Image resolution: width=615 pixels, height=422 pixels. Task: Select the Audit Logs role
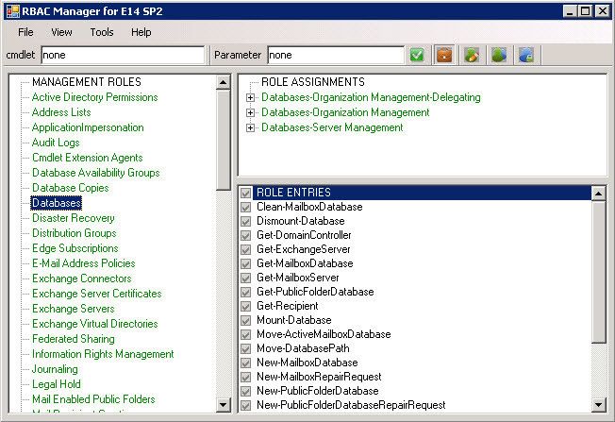(56, 143)
